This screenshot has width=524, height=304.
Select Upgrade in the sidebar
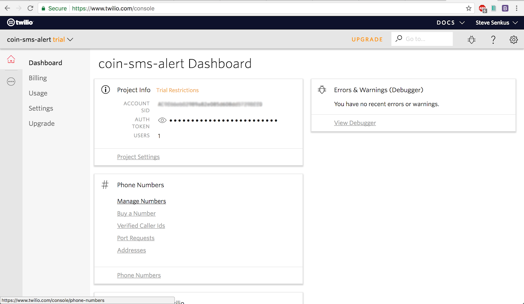[42, 123]
